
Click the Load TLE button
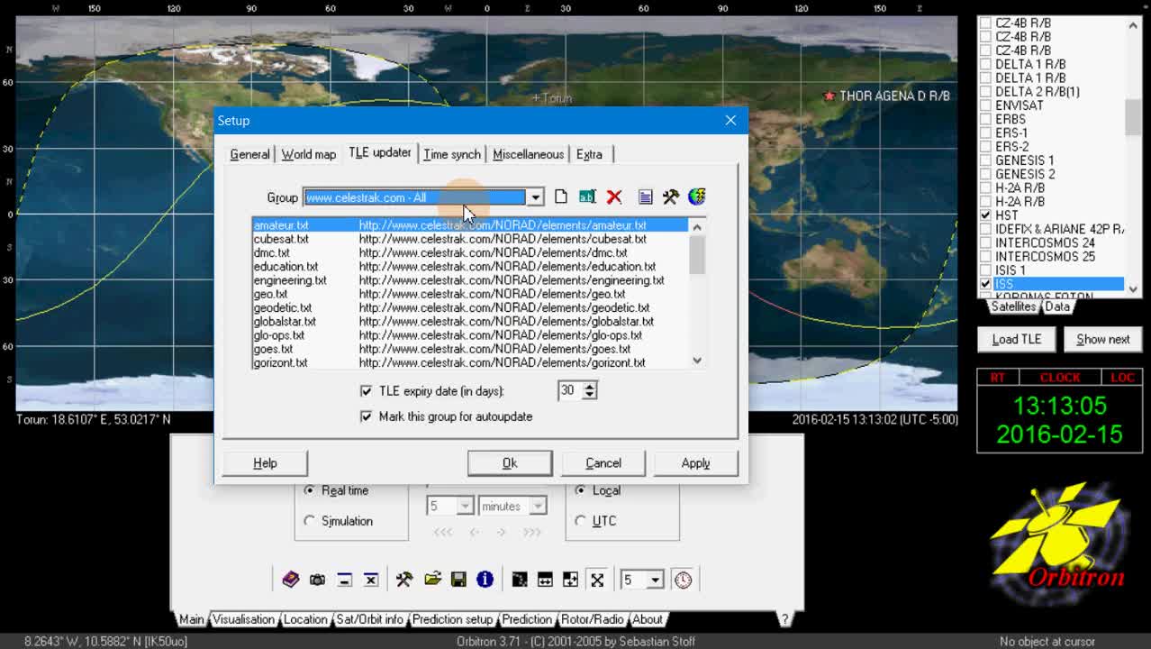(x=1017, y=339)
